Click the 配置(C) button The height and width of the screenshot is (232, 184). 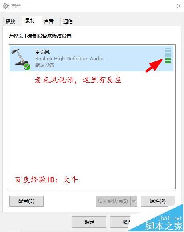pos(26,201)
